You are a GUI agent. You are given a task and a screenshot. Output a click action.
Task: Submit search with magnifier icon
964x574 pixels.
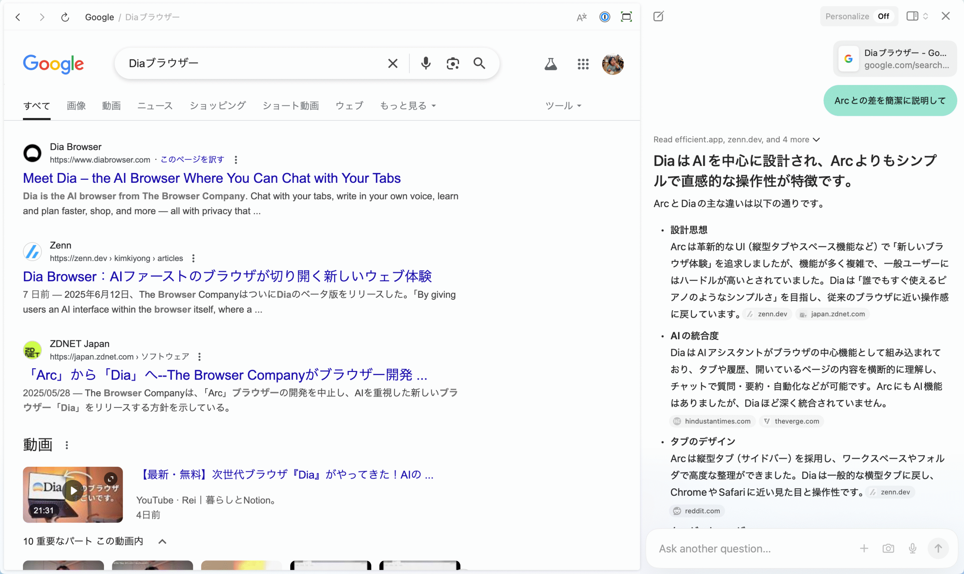click(x=479, y=63)
